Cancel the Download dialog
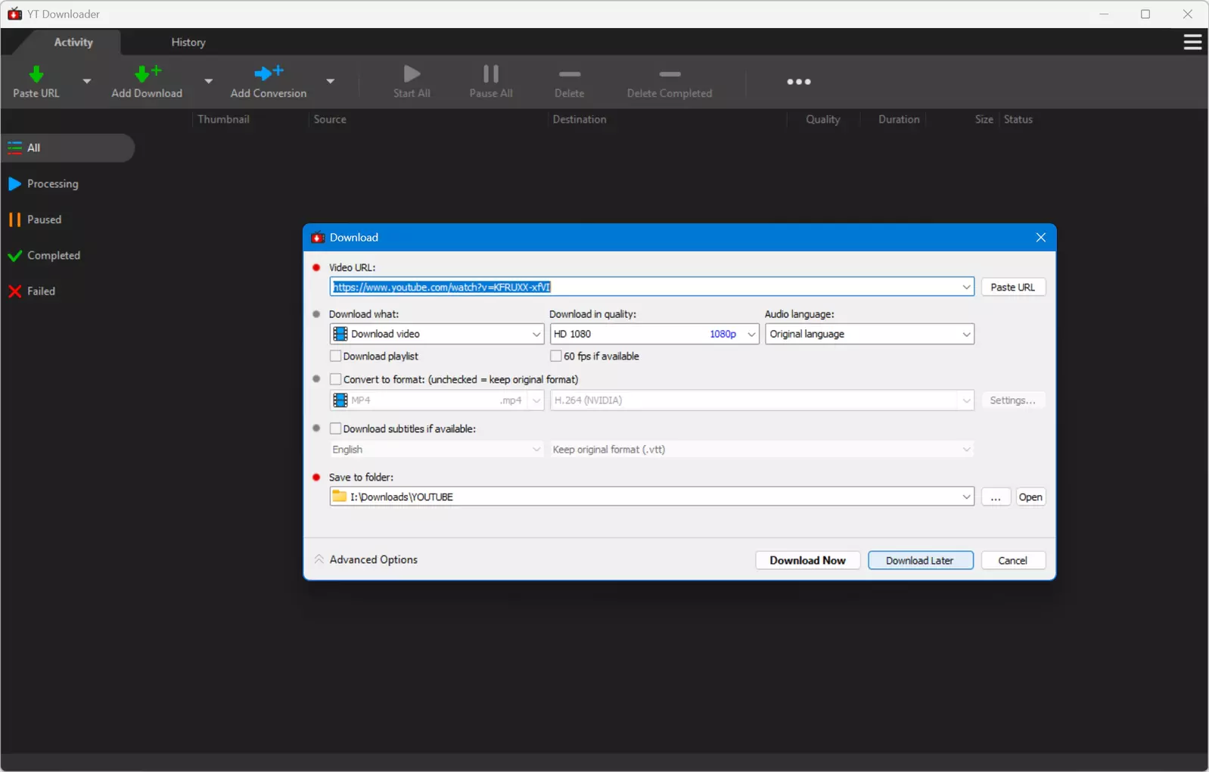This screenshot has height=772, width=1209. [x=1013, y=561]
